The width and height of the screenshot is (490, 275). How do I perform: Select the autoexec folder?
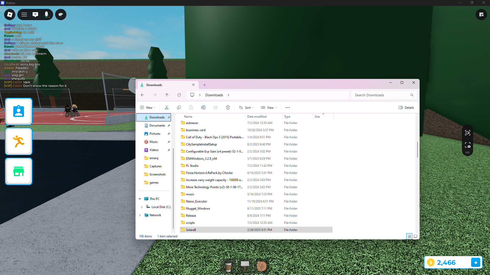[x=256, y=123]
